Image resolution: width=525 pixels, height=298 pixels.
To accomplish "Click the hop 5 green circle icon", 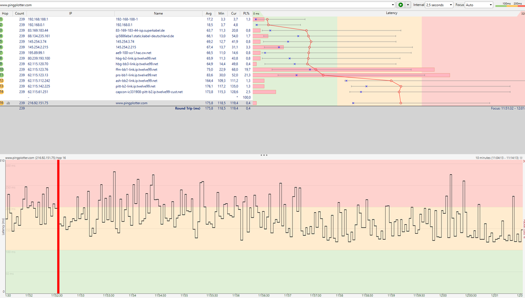I will point(2,42).
